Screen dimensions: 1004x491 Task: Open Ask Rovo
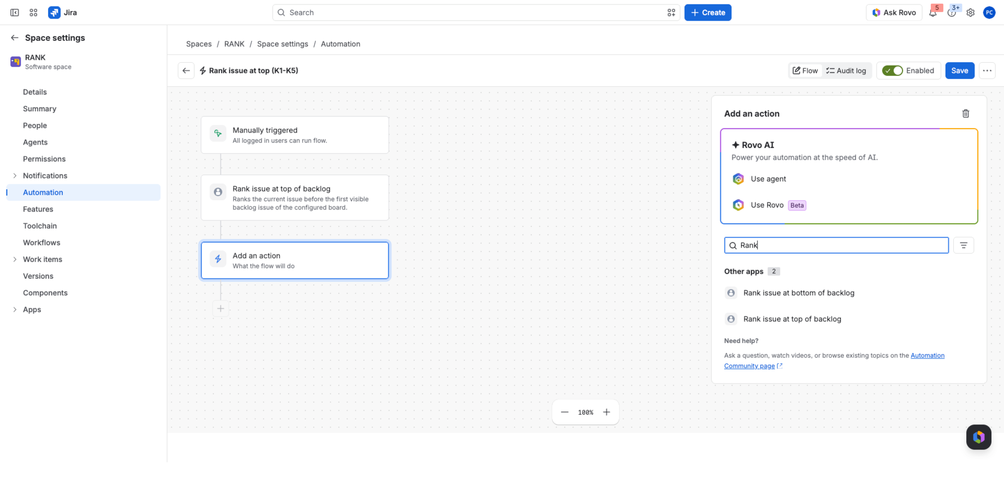[894, 13]
